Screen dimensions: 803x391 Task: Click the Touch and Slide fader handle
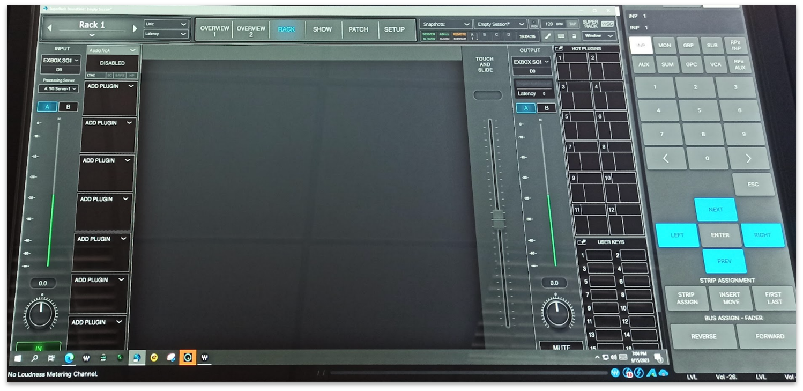tap(498, 218)
